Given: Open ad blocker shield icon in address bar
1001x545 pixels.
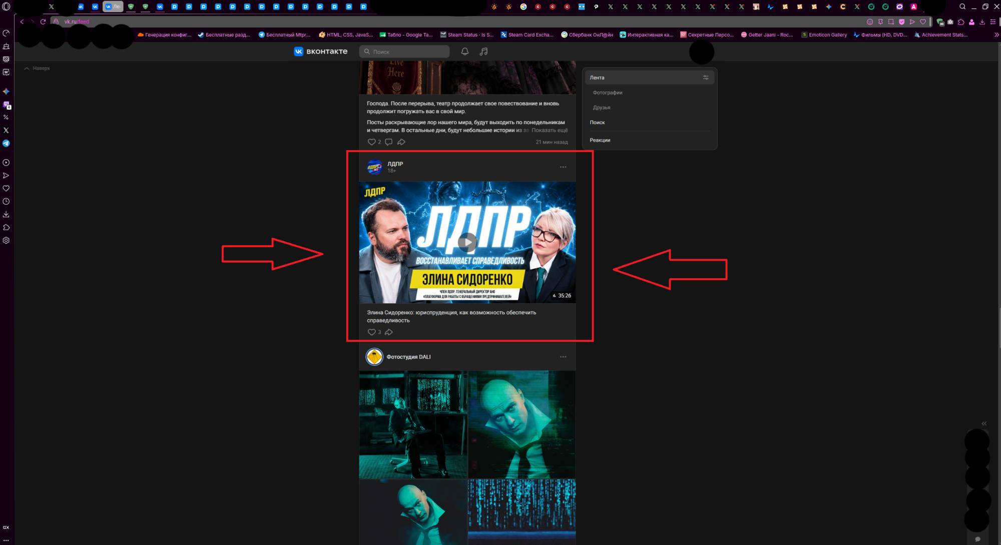Looking at the screenshot, I should [902, 22].
